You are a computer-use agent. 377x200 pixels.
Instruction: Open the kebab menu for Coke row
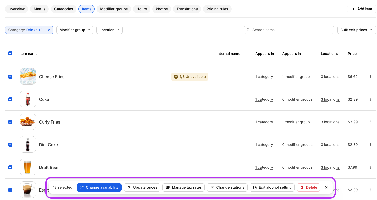[370, 99]
